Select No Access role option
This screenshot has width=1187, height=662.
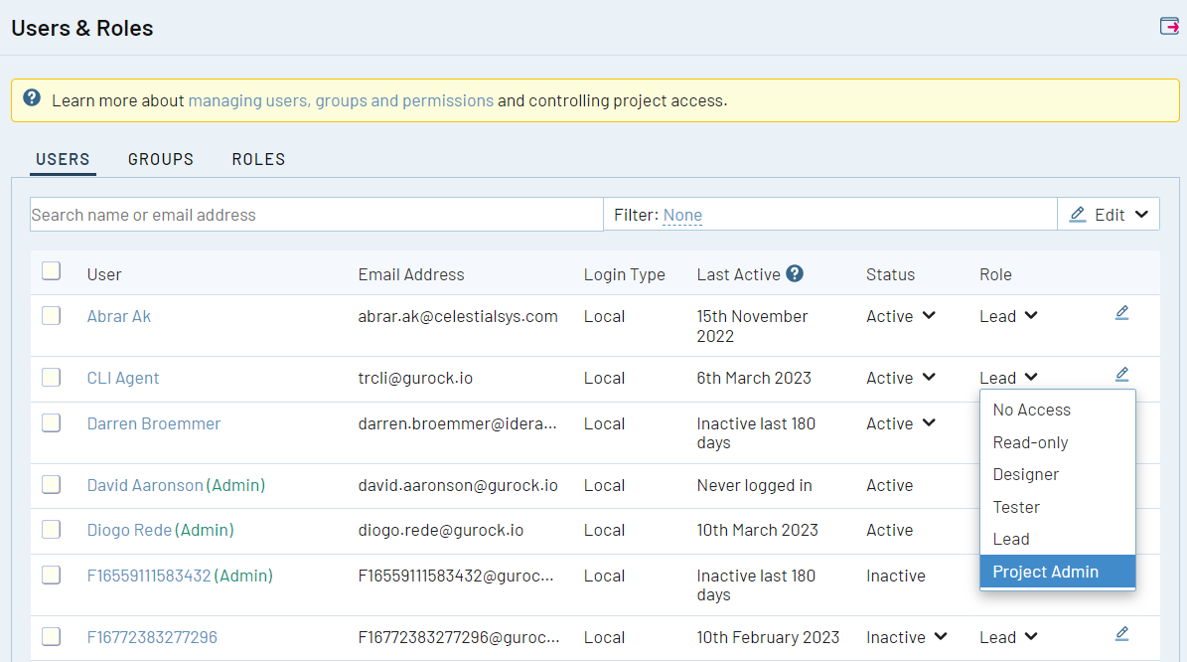(x=1058, y=410)
